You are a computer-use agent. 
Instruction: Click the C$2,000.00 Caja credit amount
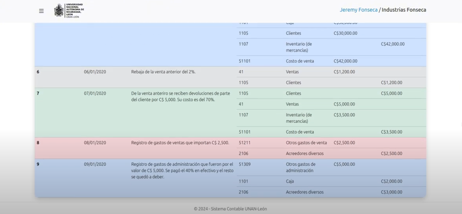pyautogui.click(x=392, y=181)
